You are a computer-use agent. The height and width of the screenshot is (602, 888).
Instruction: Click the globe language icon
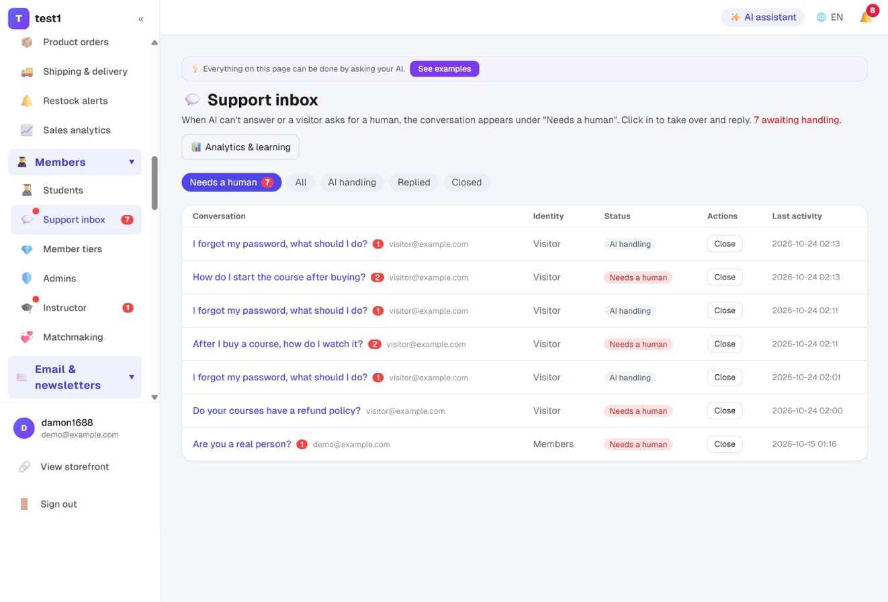coord(821,17)
